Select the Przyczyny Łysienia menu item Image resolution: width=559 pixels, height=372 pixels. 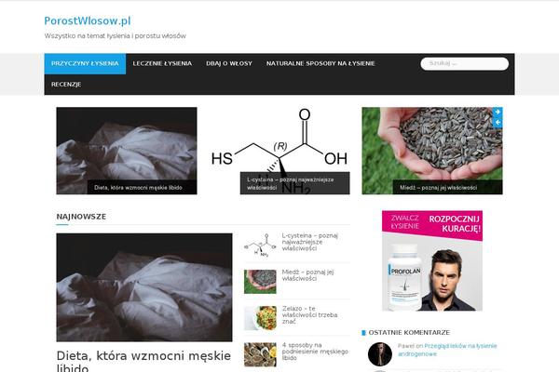(x=85, y=64)
